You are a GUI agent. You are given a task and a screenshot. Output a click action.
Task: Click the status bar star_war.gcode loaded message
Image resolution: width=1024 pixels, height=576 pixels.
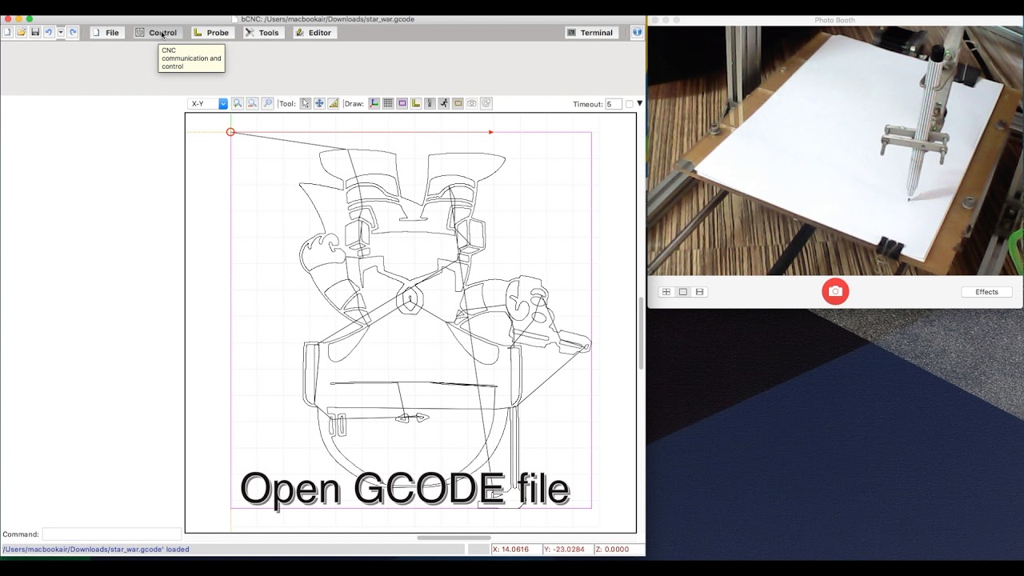(96, 550)
